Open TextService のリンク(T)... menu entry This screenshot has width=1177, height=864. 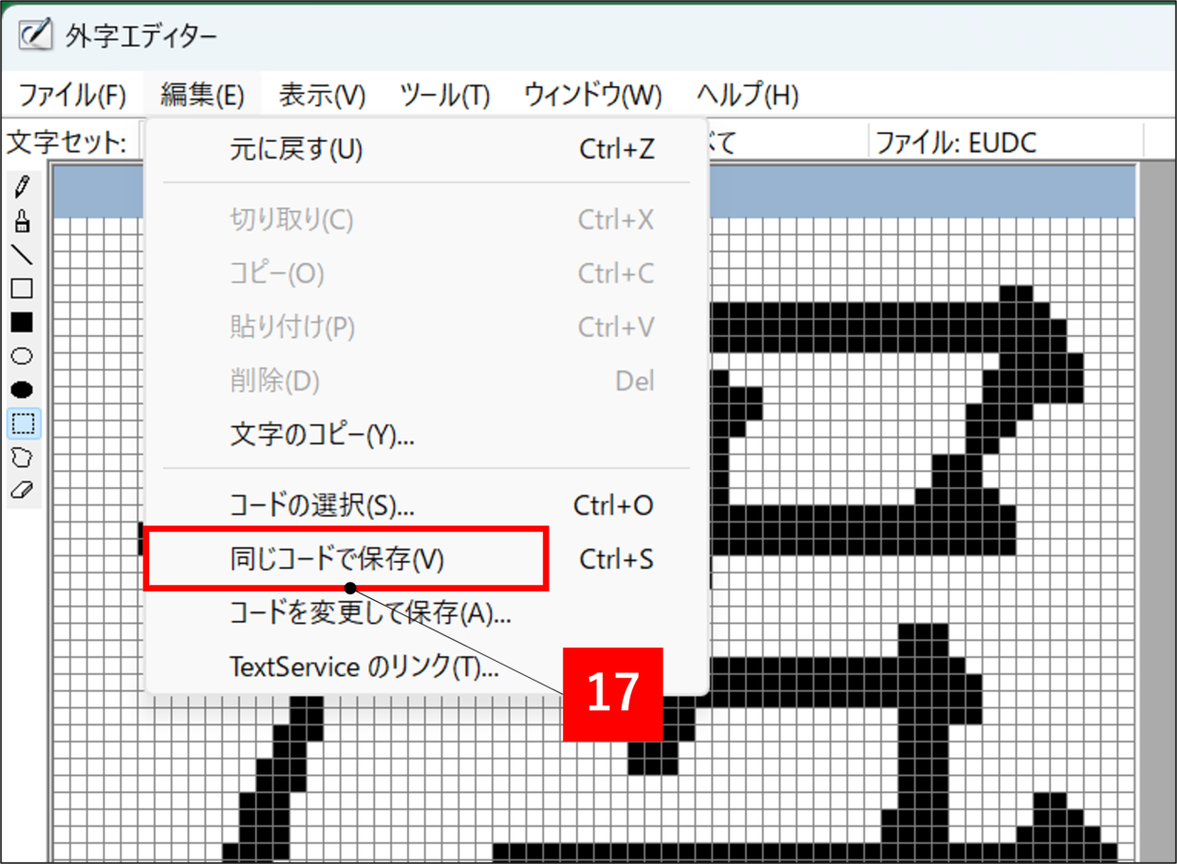[x=427, y=667]
